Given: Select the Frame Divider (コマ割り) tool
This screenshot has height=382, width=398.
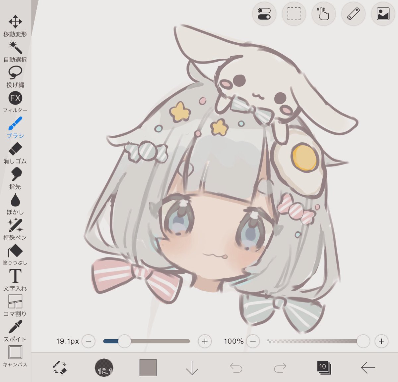Looking at the screenshot, I should click(x=15, y=306).
